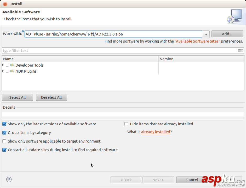
Task: Open the Available Software Sites preferences link
Action: click(x=197, y=41)
